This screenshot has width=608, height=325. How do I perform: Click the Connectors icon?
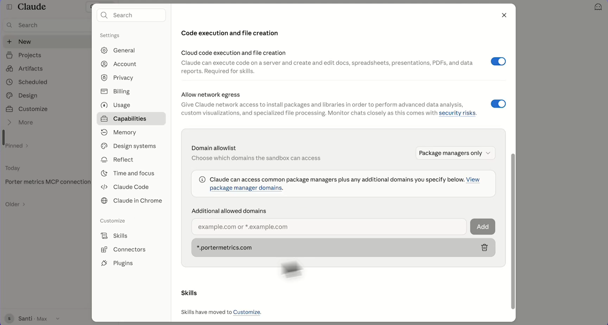[x=104, y=249]
